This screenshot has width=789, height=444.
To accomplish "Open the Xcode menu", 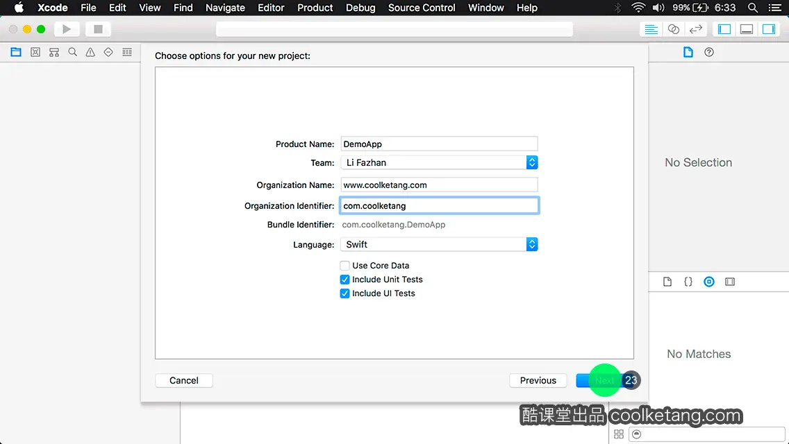I will click(52, 8).
